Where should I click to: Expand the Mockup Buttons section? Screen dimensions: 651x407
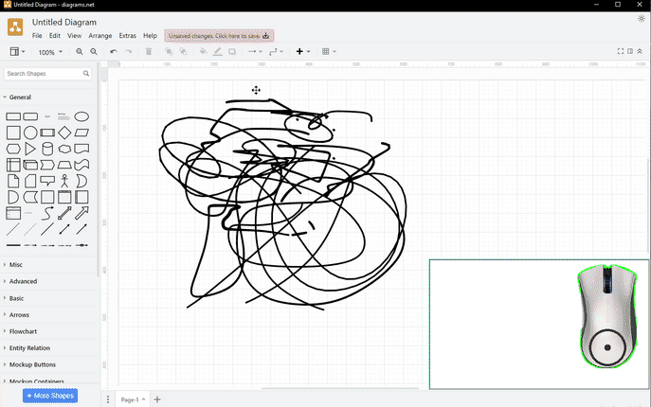coord(32,364)
